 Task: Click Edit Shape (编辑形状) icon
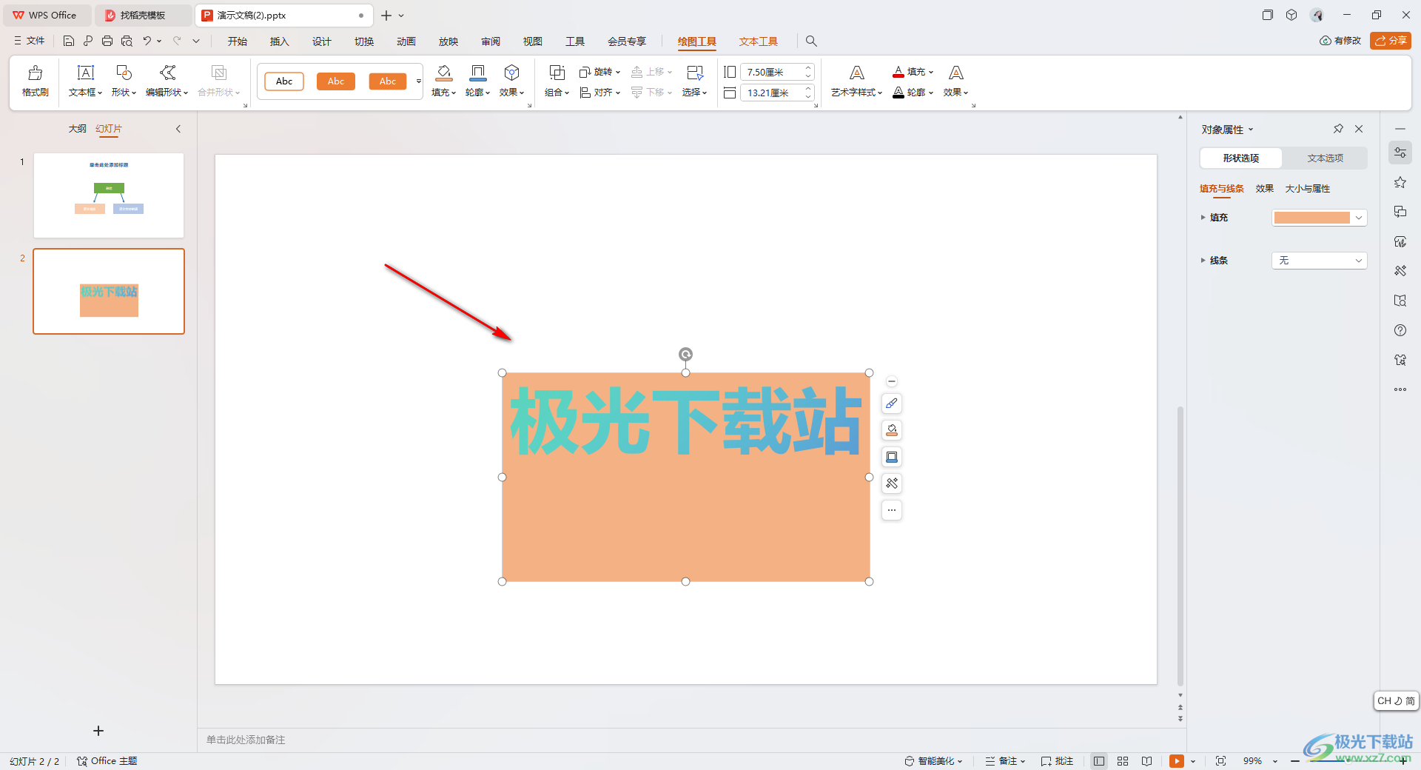167,73
